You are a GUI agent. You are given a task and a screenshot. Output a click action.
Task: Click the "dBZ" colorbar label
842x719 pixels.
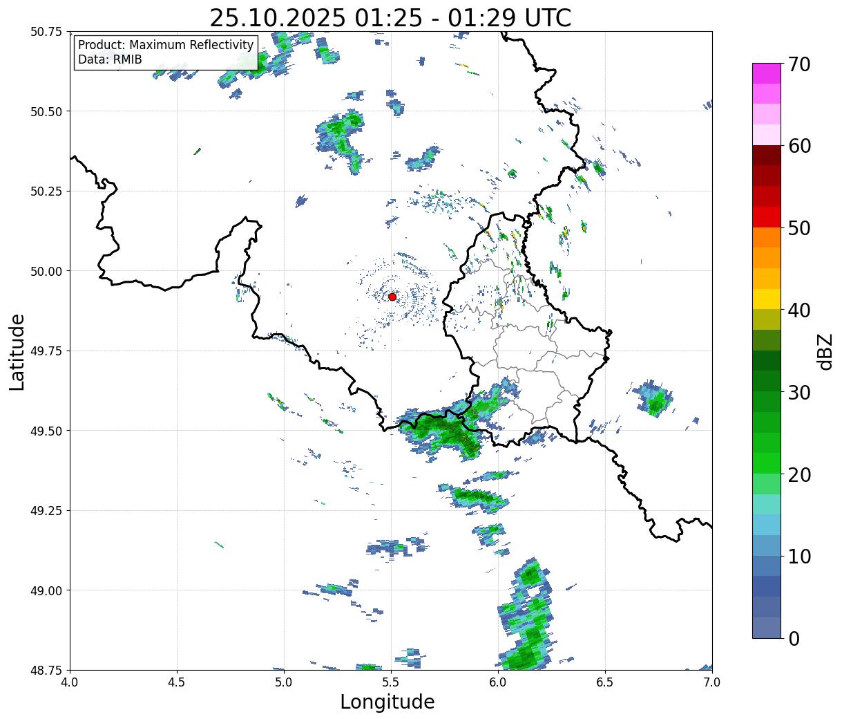825,351
